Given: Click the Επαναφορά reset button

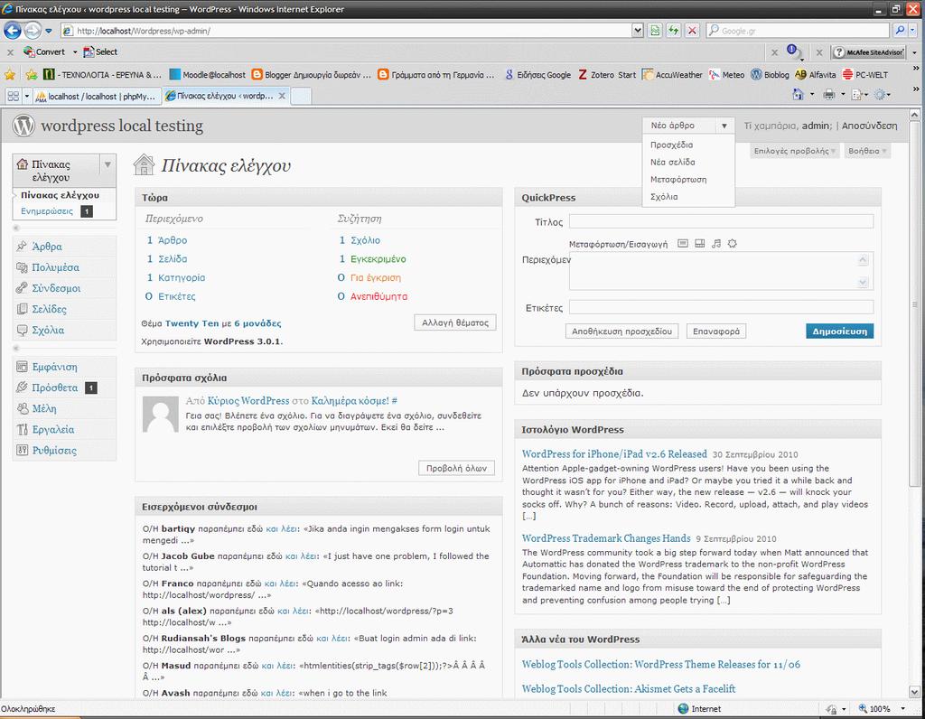Looking at the screenshot, I should (x=716, y=331).
